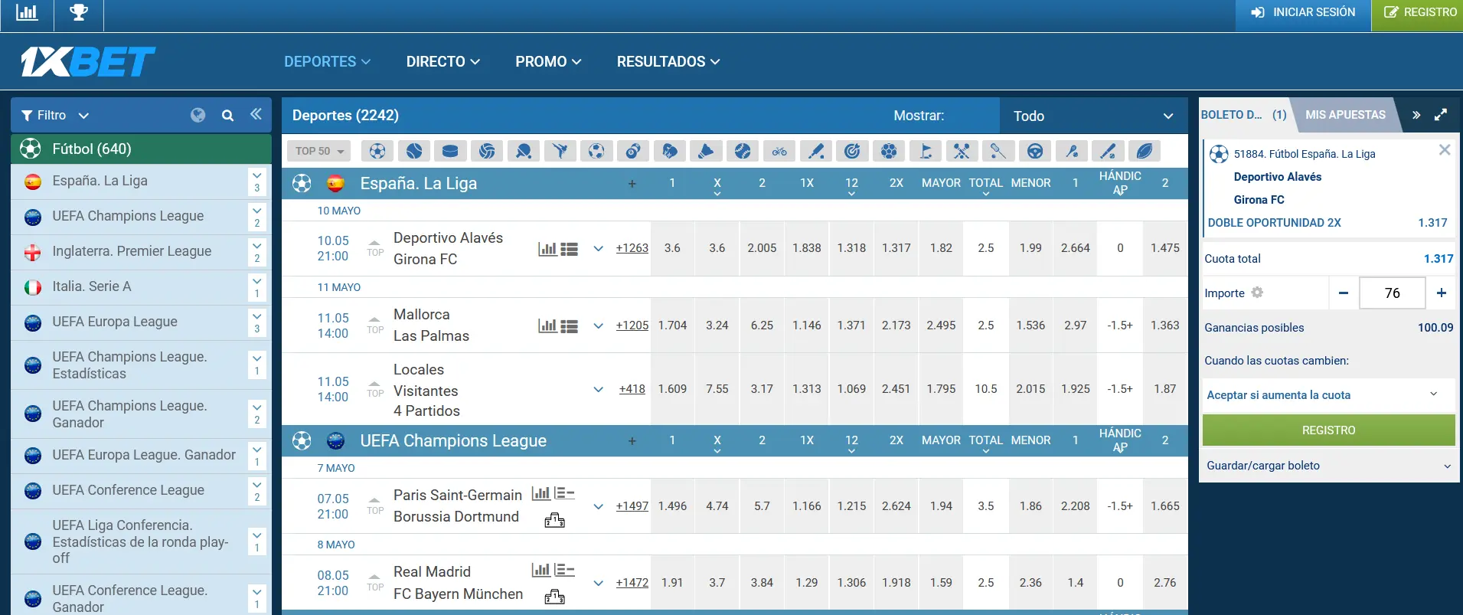Click the globe icon in Filtro bar
The image size is (1463, 615).
(x=198, y=115)
